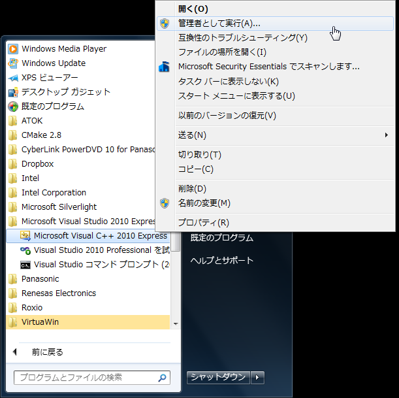Click the CMake 2.8 folder icon
Image resolution: width=399 pixels, height=398 pixels.
(x=12, y=135)
